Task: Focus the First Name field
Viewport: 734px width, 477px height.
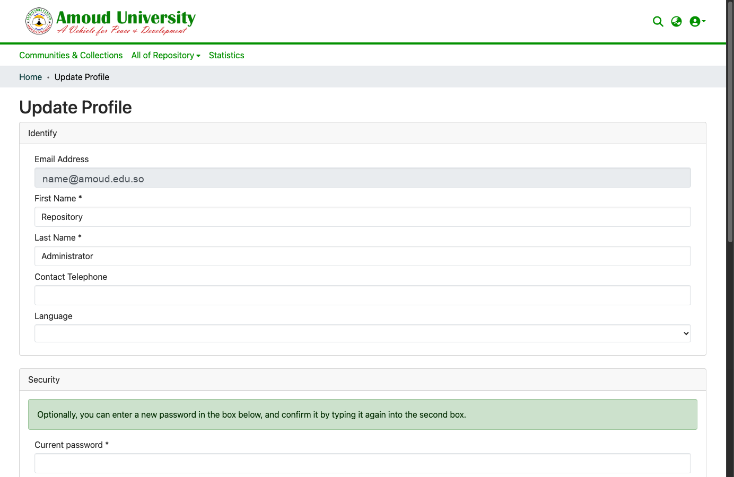Action: coord(363,217)
